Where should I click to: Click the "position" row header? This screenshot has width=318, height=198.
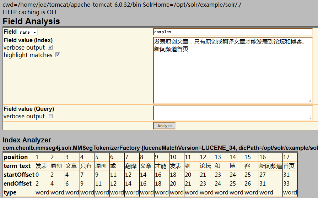[x=16, y=157]
